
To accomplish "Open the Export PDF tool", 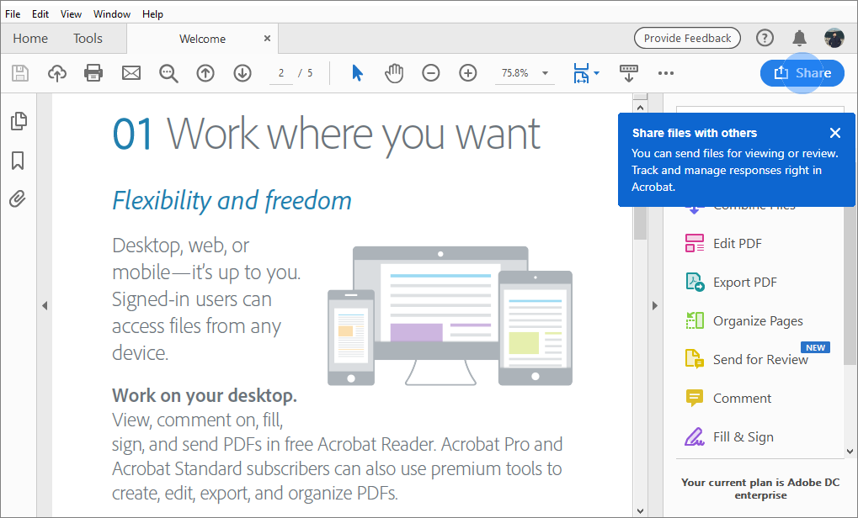I will tap(746, 282).
